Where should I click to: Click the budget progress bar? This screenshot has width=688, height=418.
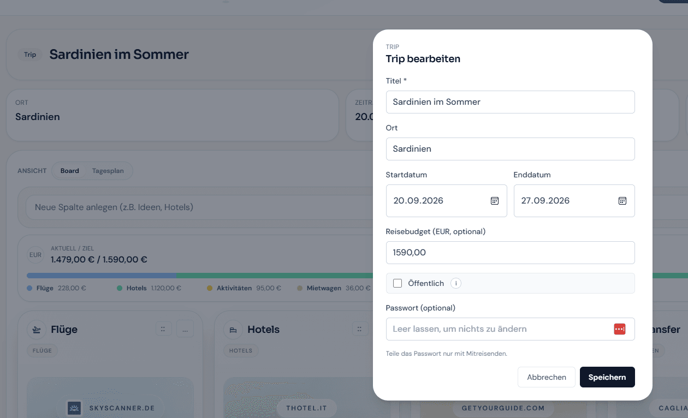click(x=200, y=276)
